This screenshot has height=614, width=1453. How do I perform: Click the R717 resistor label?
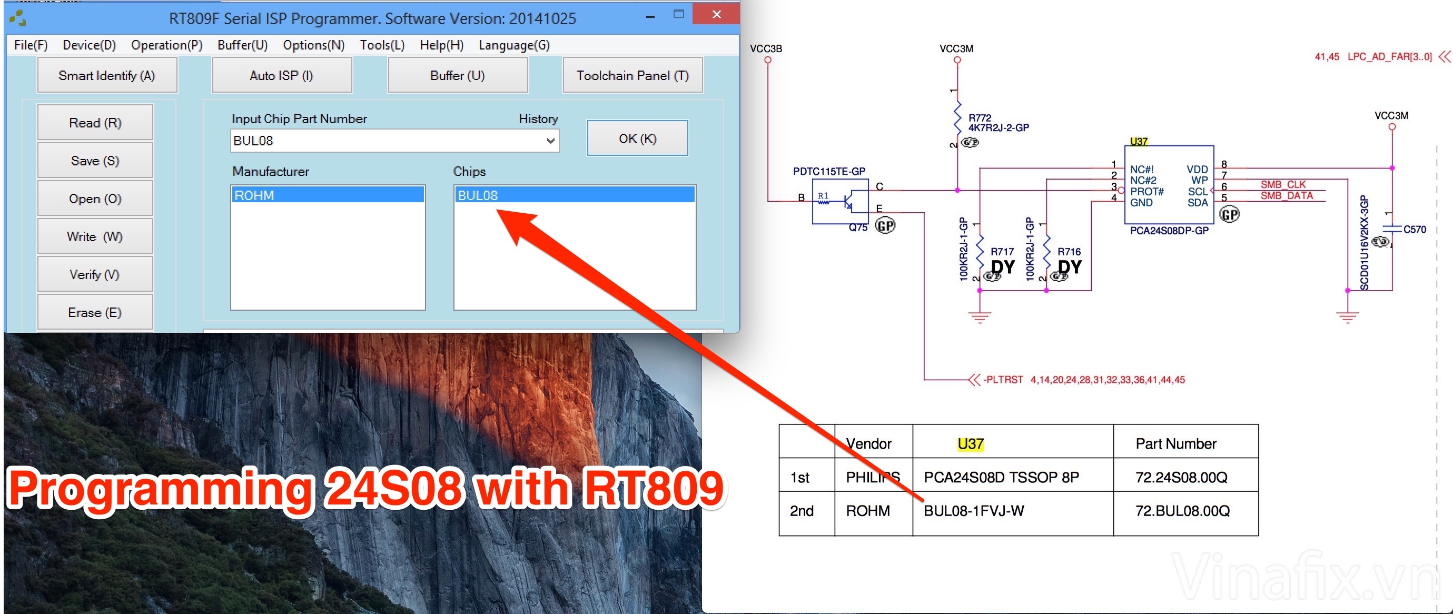point(1002,252)
